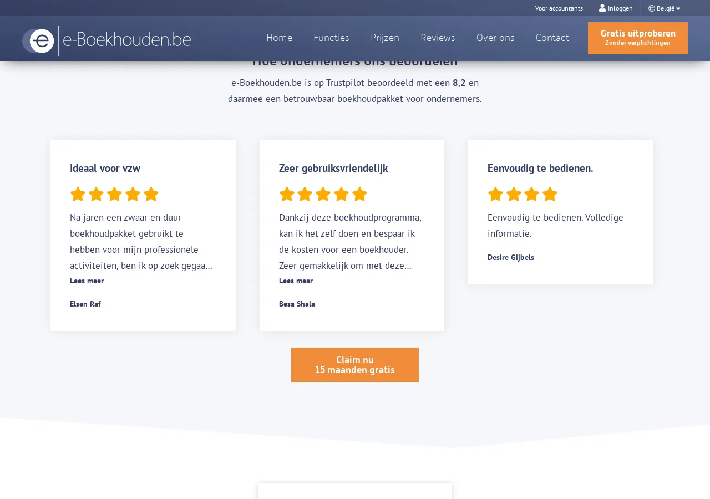Image resolution: width=710 pixels, height=499 pixels.
Task: Click the user icon beside Inloggen
Action: 602,8
